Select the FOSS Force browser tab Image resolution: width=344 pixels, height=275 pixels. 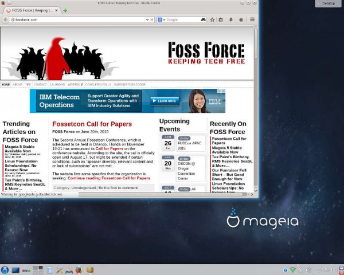click(32, 10)
